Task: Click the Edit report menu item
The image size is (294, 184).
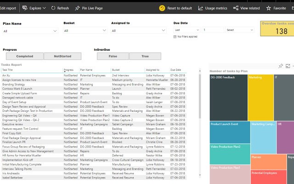Action: [x=8, y=8]
